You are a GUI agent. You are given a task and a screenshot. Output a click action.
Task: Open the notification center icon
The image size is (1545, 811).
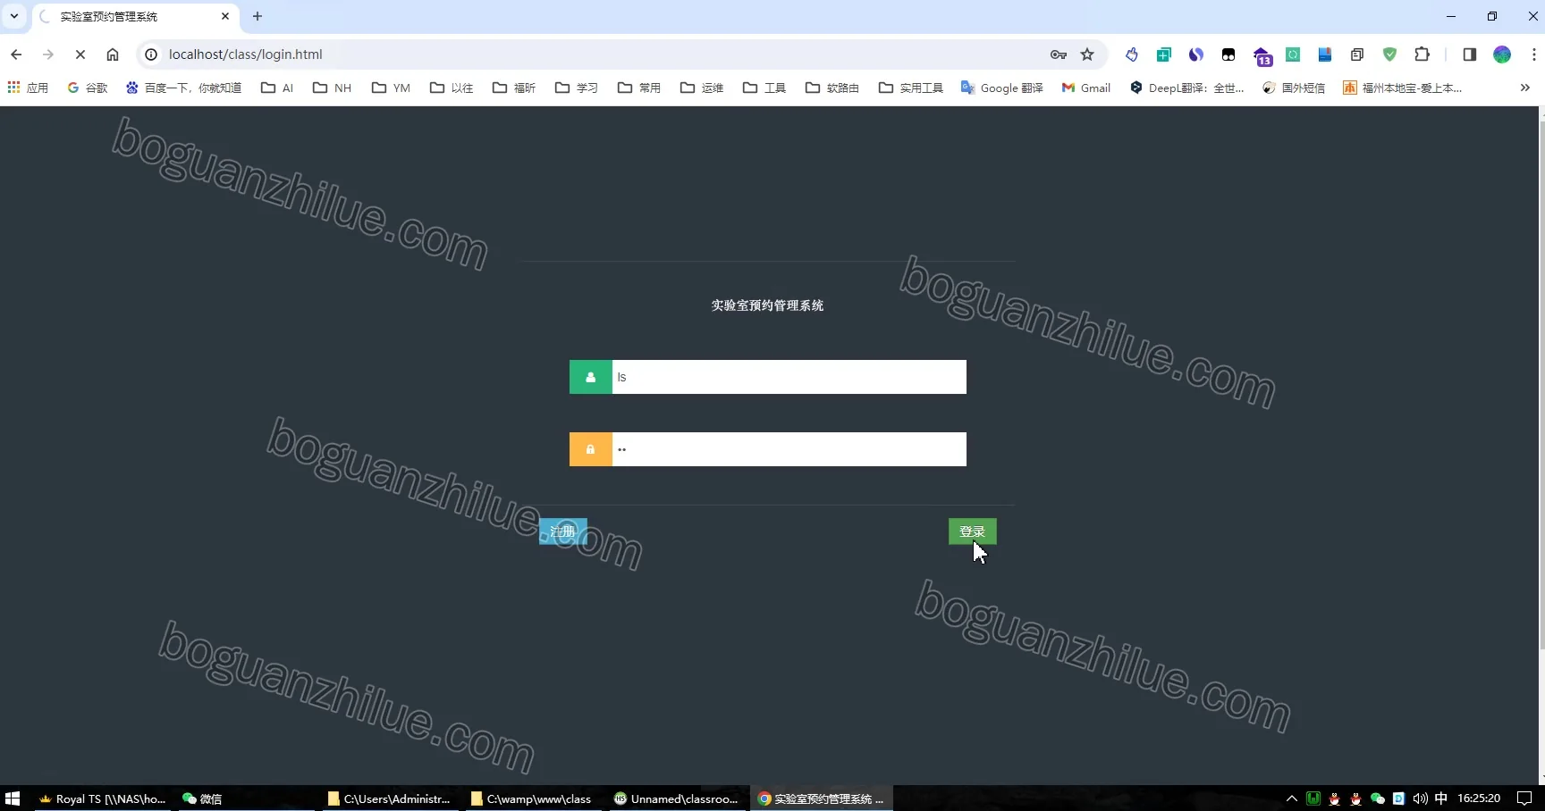1524,798
